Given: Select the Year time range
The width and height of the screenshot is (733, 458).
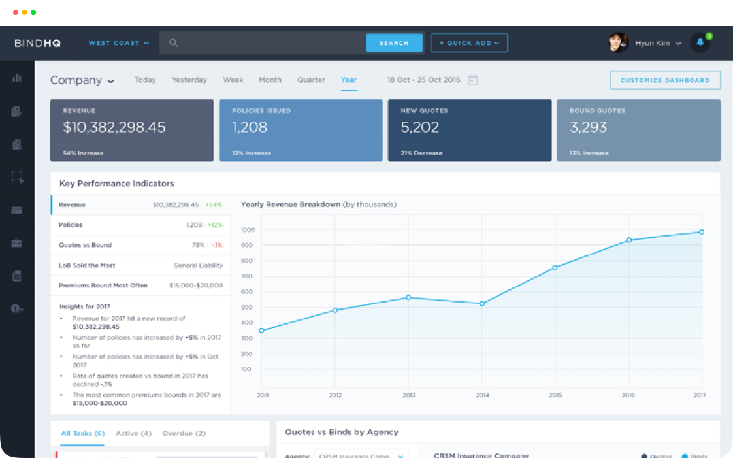Looking at the screenshot, I should coord(349,80).
